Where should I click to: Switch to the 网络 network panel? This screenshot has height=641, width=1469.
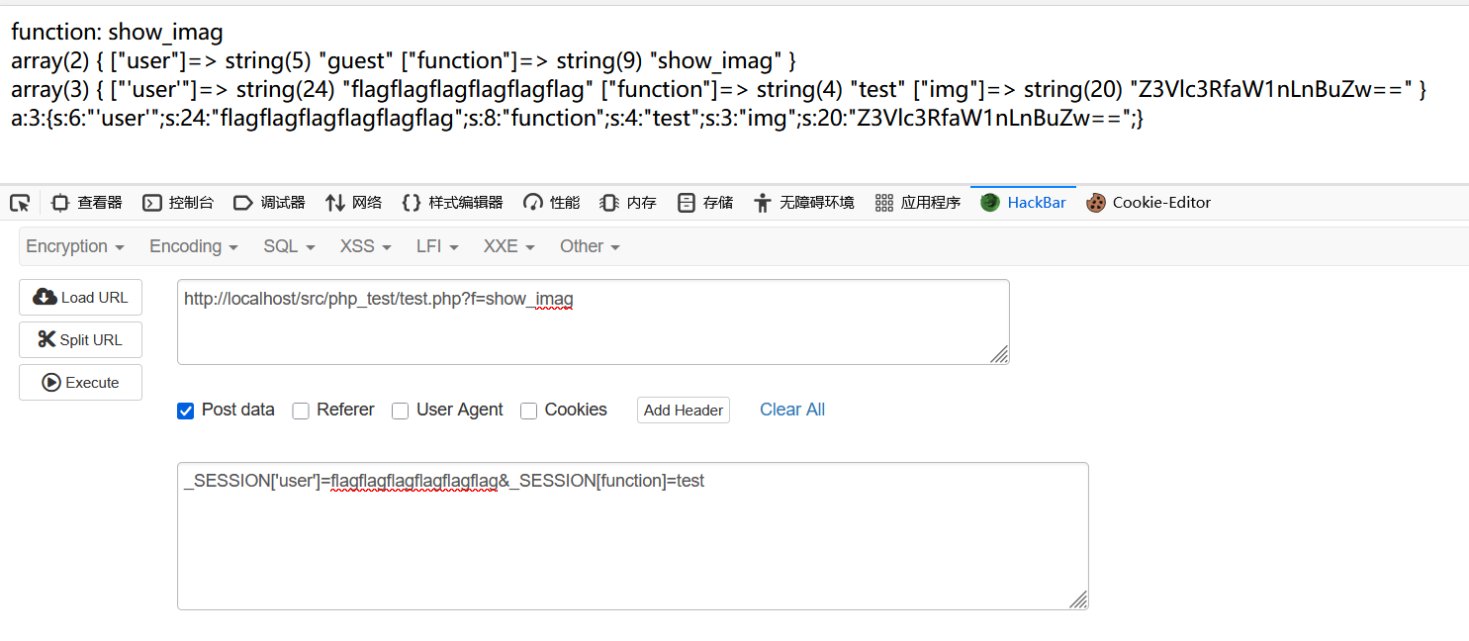click(x=353, y=202)
